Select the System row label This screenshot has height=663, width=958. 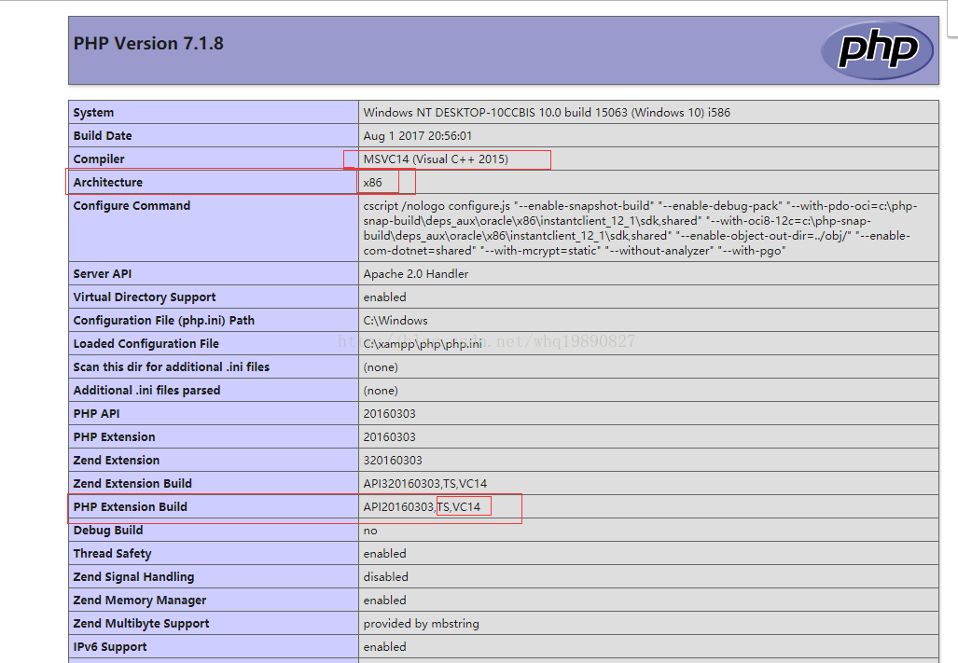(93, 113)
